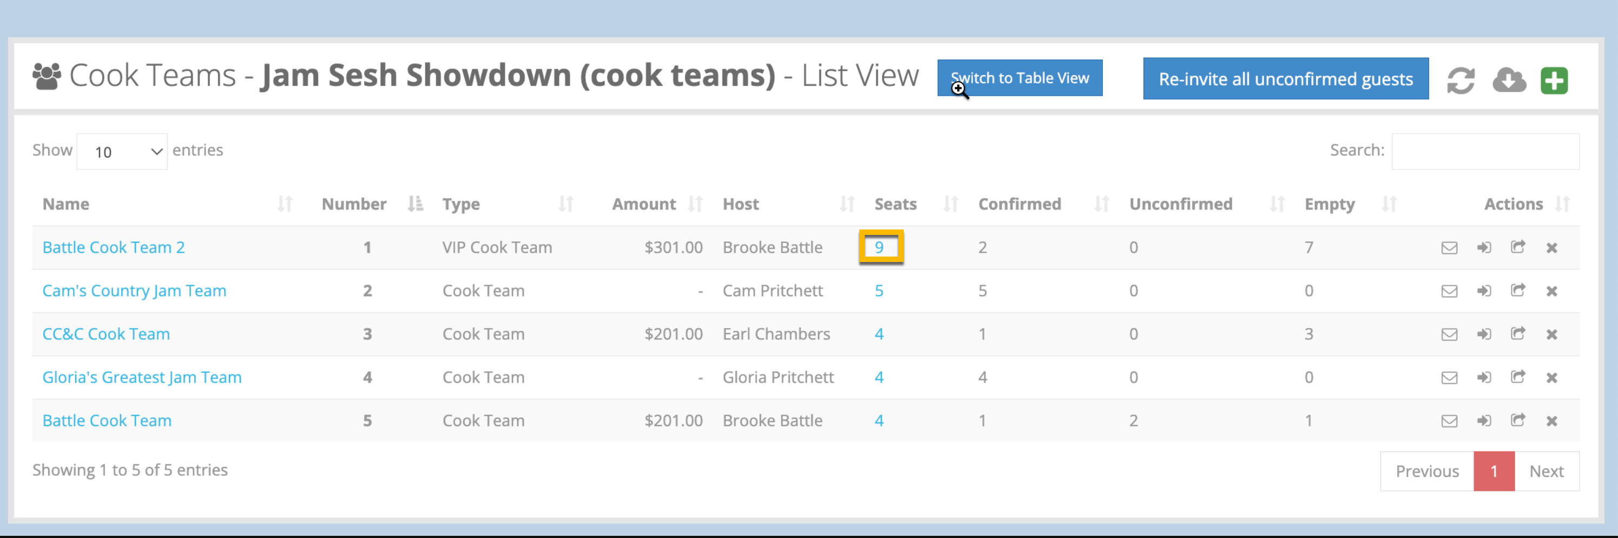
Task: Click the cloud download icon
Action: [x=1509, y=81]
